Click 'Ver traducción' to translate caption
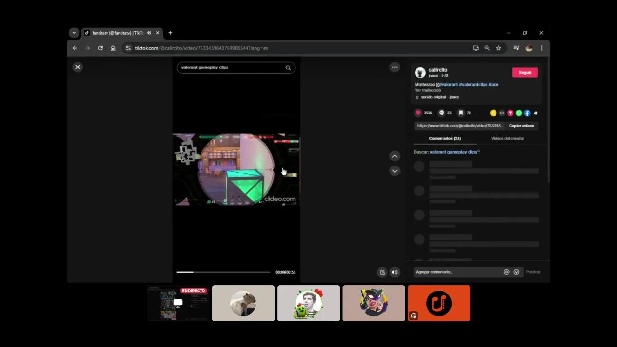This screenshot has height=347, width=617. [428, 90]
